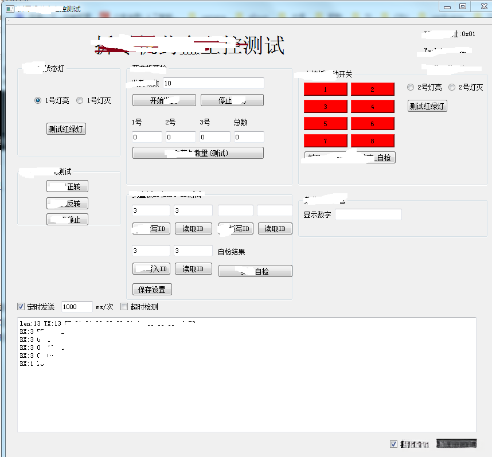
Task: Minimize the test window
Action: point(447,7)
